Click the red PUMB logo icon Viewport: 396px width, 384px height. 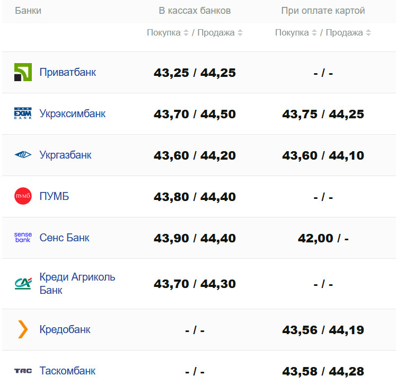click(x=23, y=196)
